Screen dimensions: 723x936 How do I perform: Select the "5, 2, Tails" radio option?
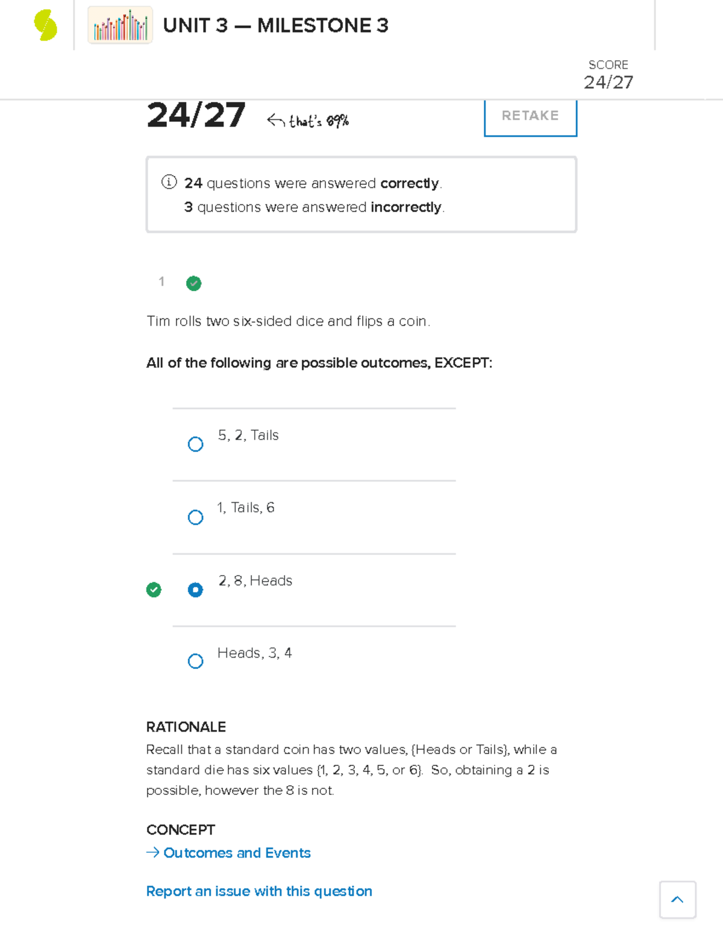[195, 444]
